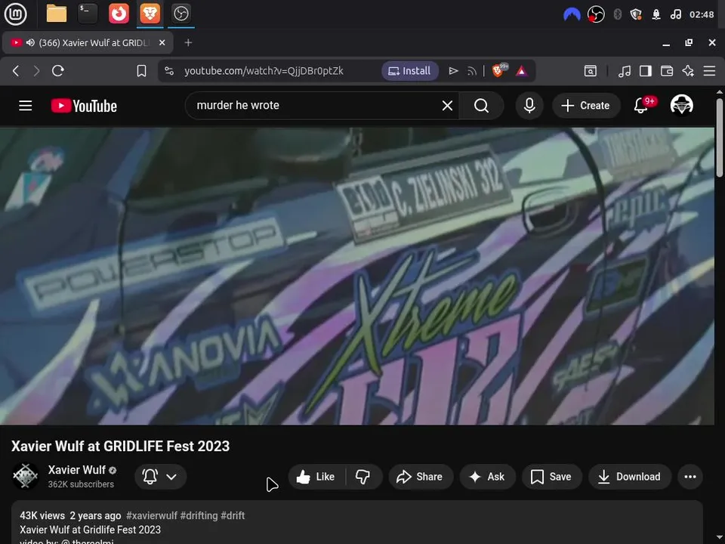Open OBS Studio from the panel
This screenshot has height=544, width=725.
pos(180,14)
